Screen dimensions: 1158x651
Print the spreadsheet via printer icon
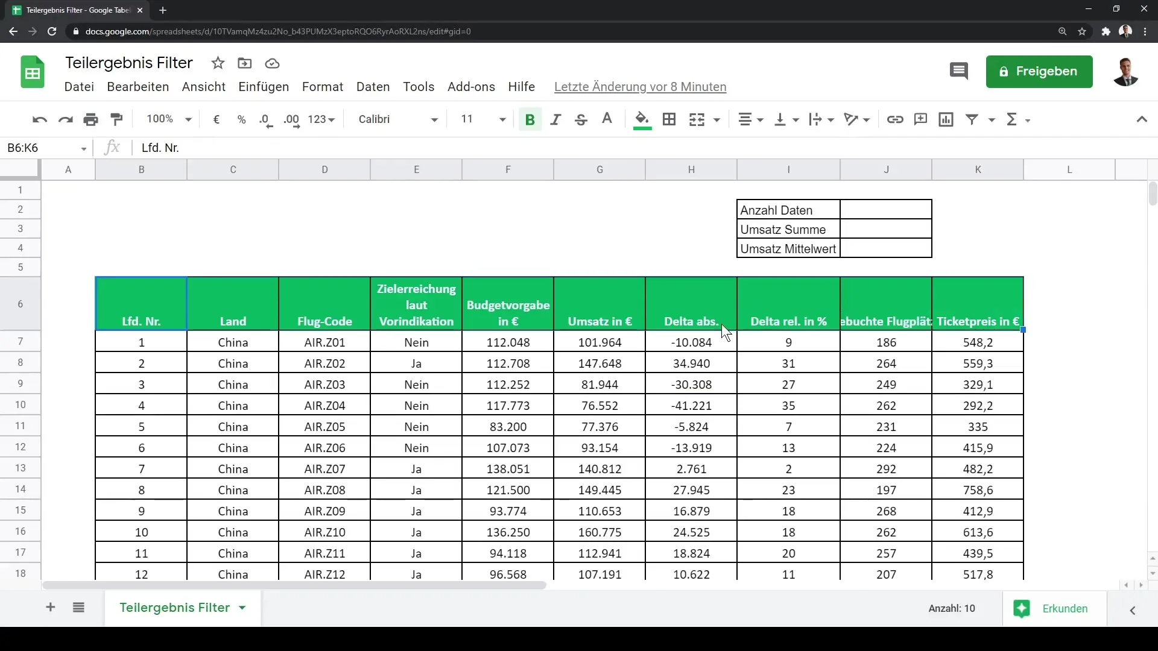pyautogui.click(x=91, y=119)
